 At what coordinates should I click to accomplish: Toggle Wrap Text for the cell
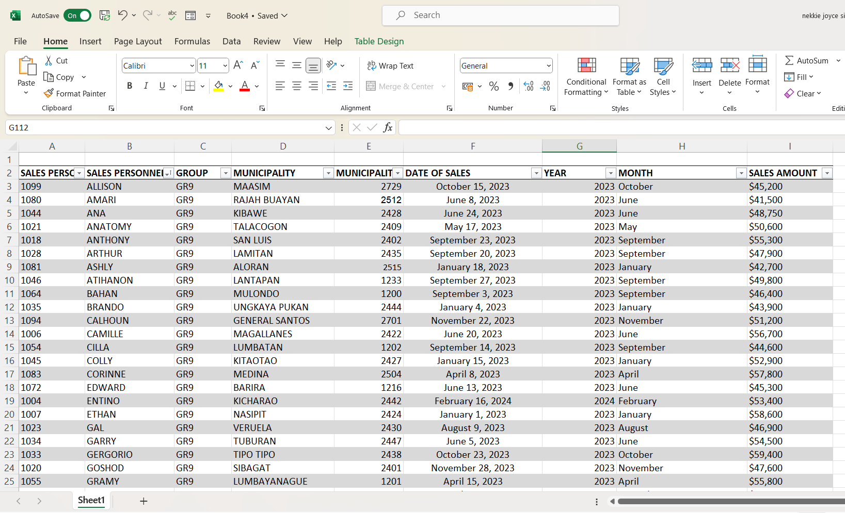point(390,65)
